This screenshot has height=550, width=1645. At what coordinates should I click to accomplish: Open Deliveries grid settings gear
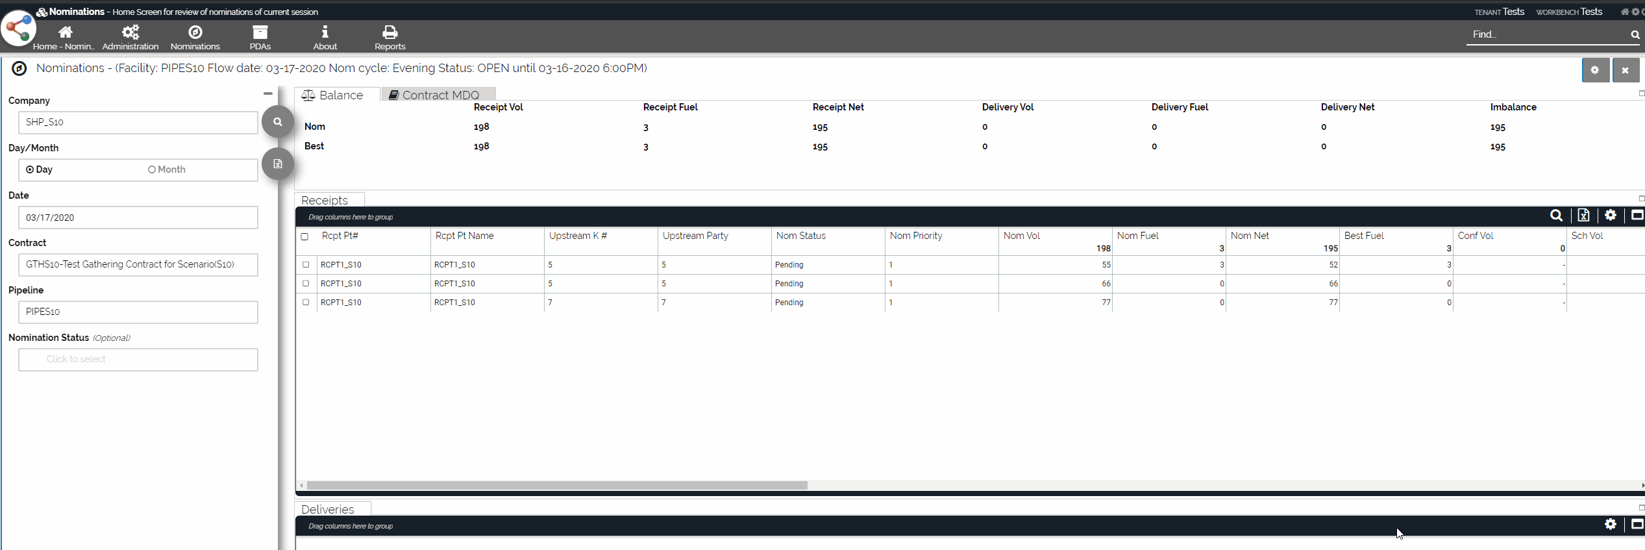[x=1611, y=525]
